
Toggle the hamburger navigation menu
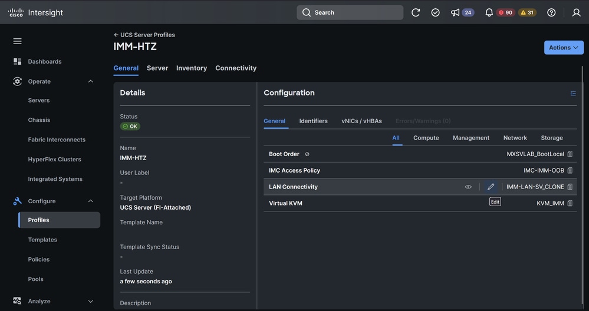point(17,41)
